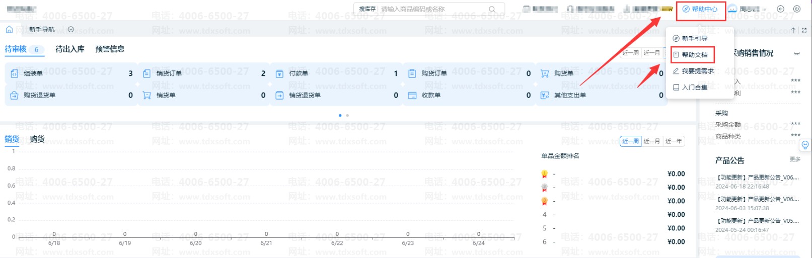Go to second page dot of pending cards
This screenshot has height=258, width=812.
coord(347,116)
